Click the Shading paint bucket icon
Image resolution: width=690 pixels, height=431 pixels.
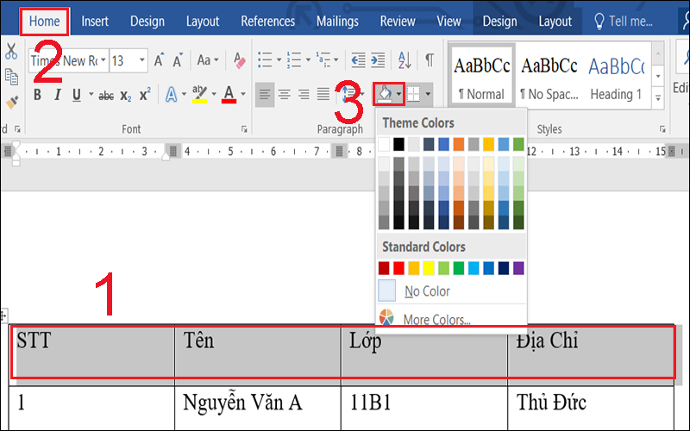385,93
